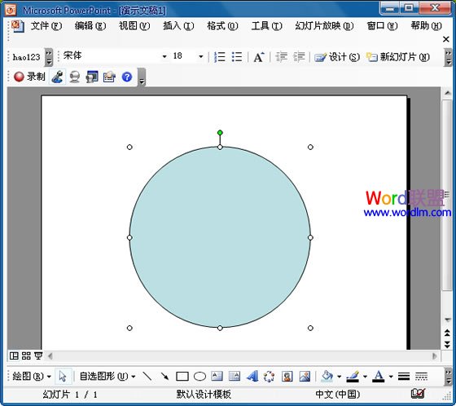
Task: Insert WordArt from drawing toolbar
Action: click(x=252, y=377)
